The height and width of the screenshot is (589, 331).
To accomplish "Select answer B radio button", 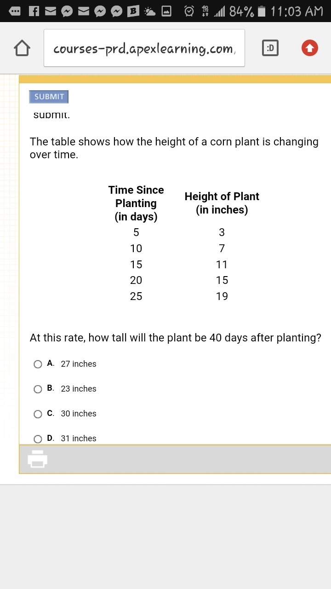I will pyautogui.click(x=38, y=389).
